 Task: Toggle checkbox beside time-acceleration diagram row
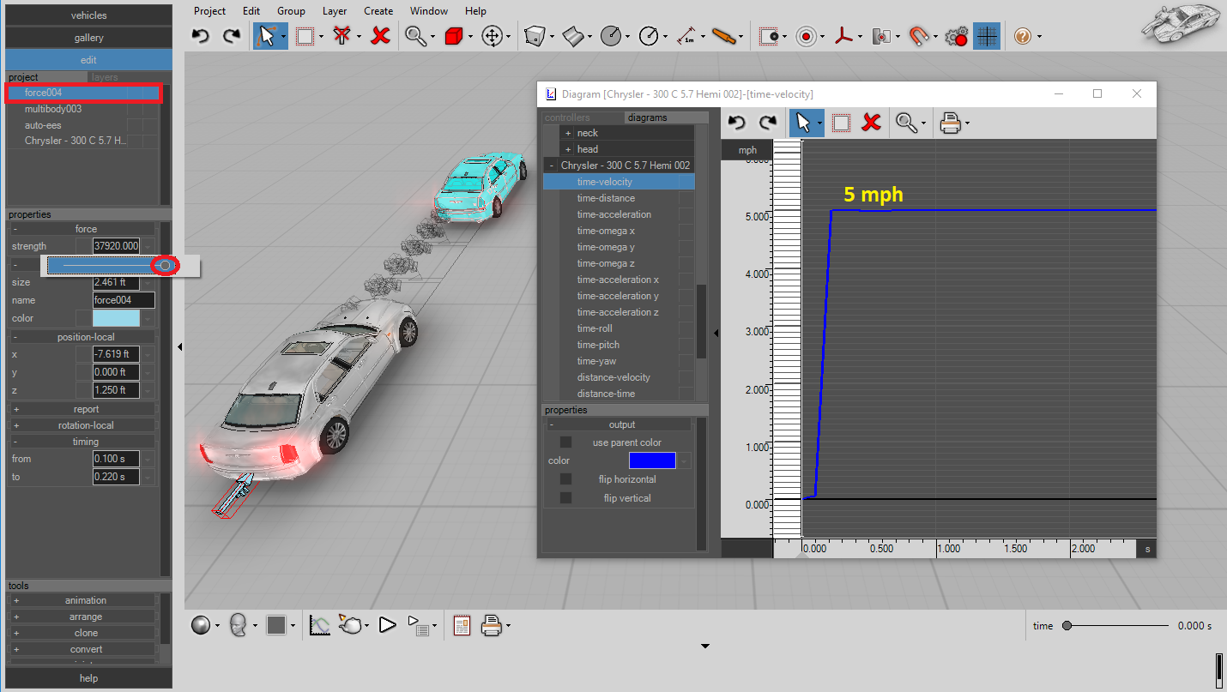(x=686, y=214)
